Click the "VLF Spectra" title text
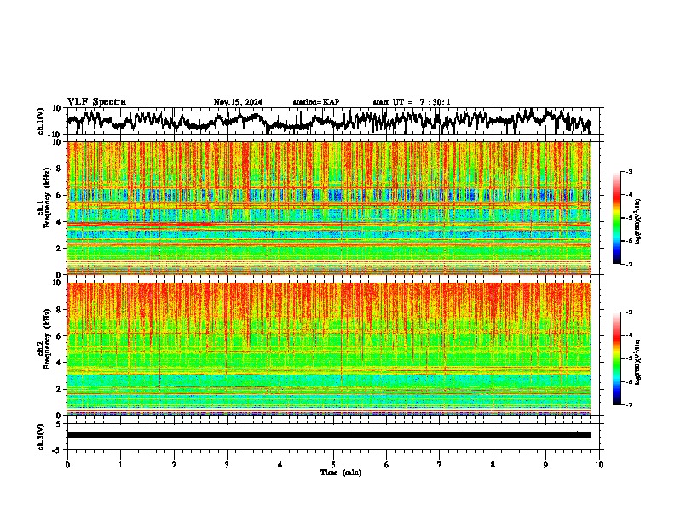The width and height of the screenshot is (675, 521). click(x=96, y=102)
